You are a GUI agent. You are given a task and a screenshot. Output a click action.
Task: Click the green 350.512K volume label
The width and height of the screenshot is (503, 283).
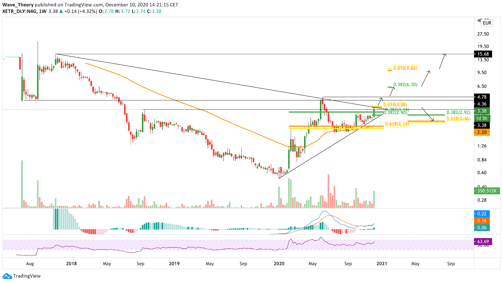486,191
